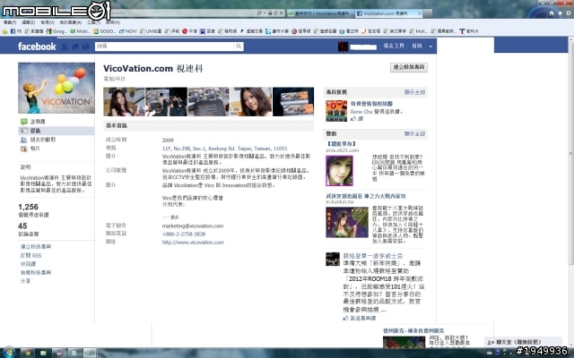This screenshot has height=358, width=574.
Task: Click VicoVation page profile image
Action: (x=57, y=88)
